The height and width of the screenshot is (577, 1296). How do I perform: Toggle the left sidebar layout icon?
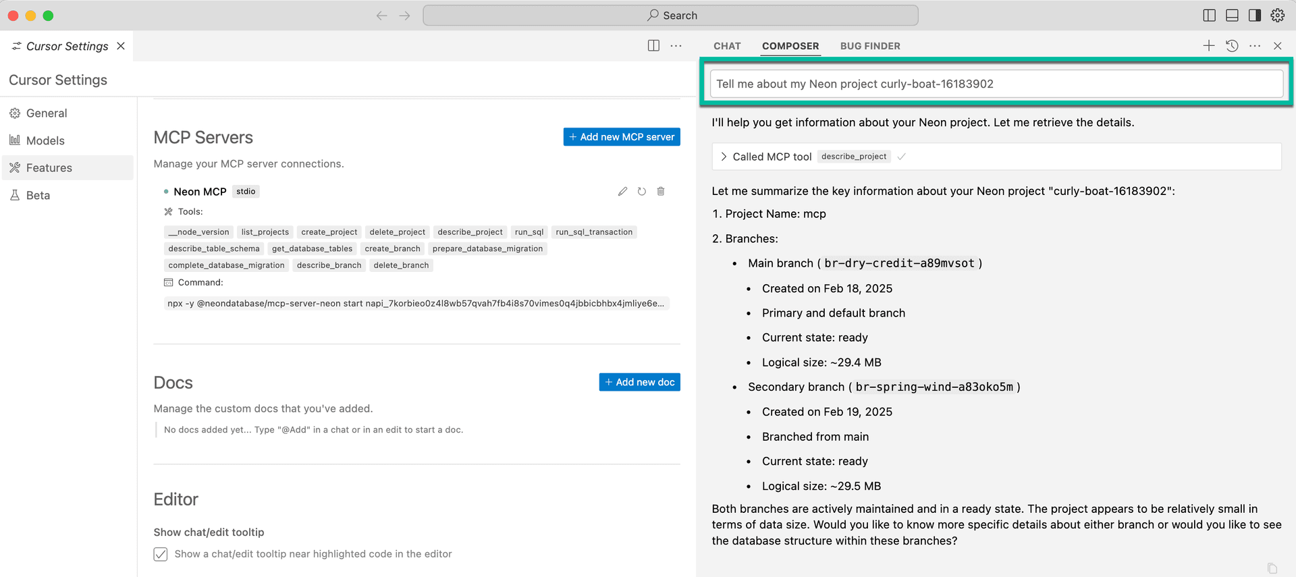pos(1209,16)
